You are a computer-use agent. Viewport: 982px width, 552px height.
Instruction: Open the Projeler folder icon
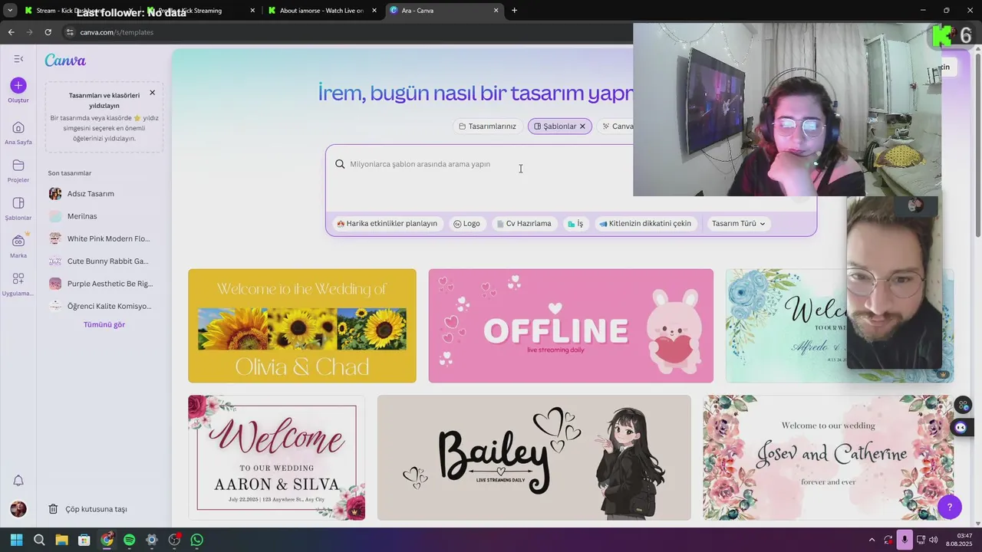(x=18, y=166)
